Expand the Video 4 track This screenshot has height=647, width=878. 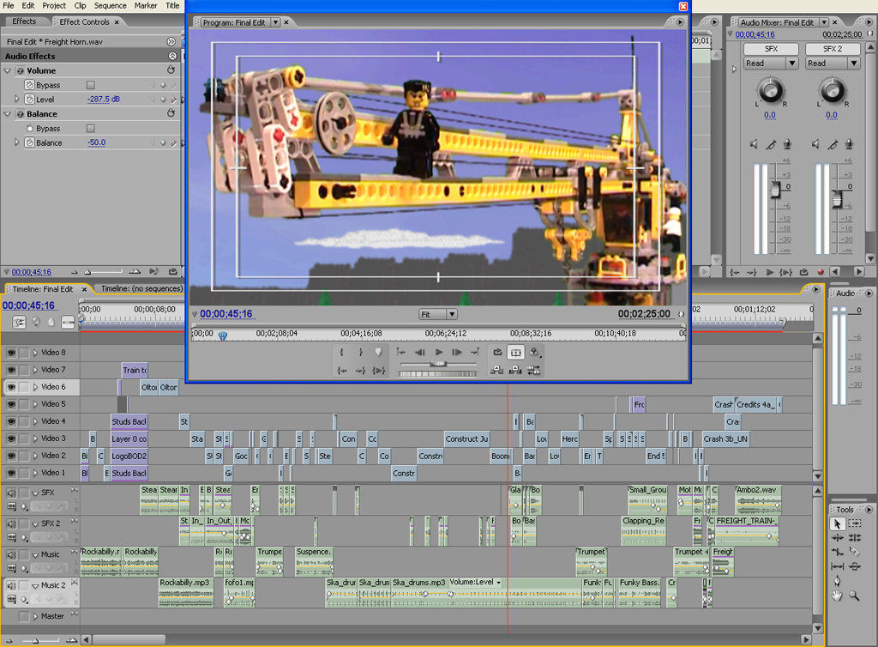click(35, 421)
